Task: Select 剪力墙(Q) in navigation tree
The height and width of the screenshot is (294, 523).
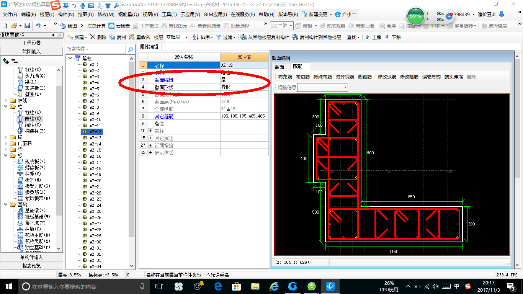Action: pos(32,76)
